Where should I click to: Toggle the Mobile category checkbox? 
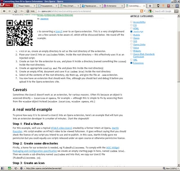[x=131, y=35]
